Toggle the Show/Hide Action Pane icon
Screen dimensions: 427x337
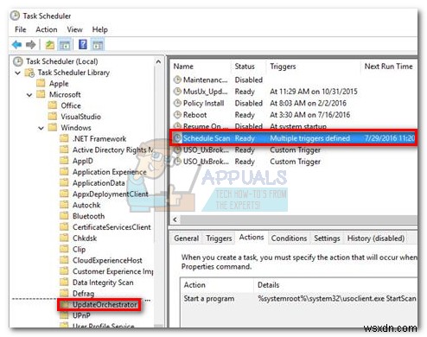(x=98, y=45)
